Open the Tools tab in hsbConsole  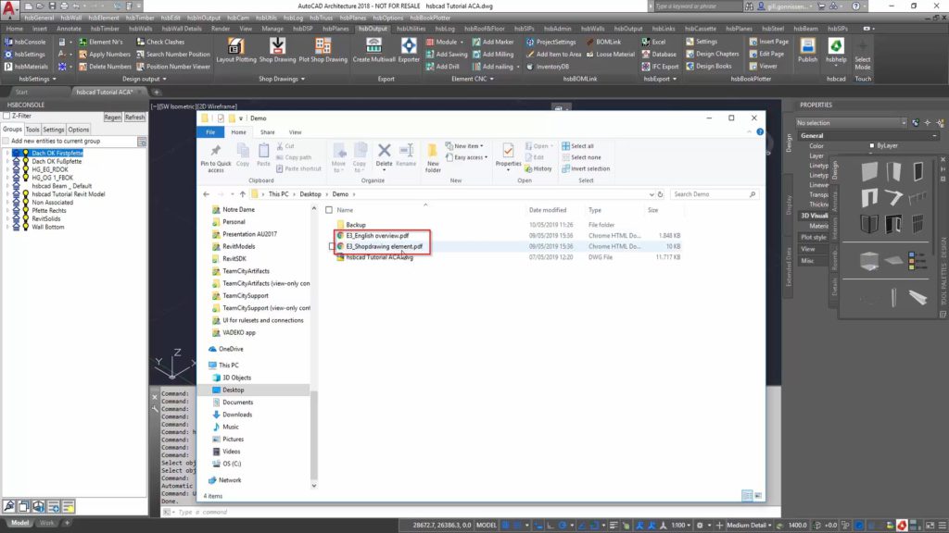pyautogui.click(x=32, y=130)
